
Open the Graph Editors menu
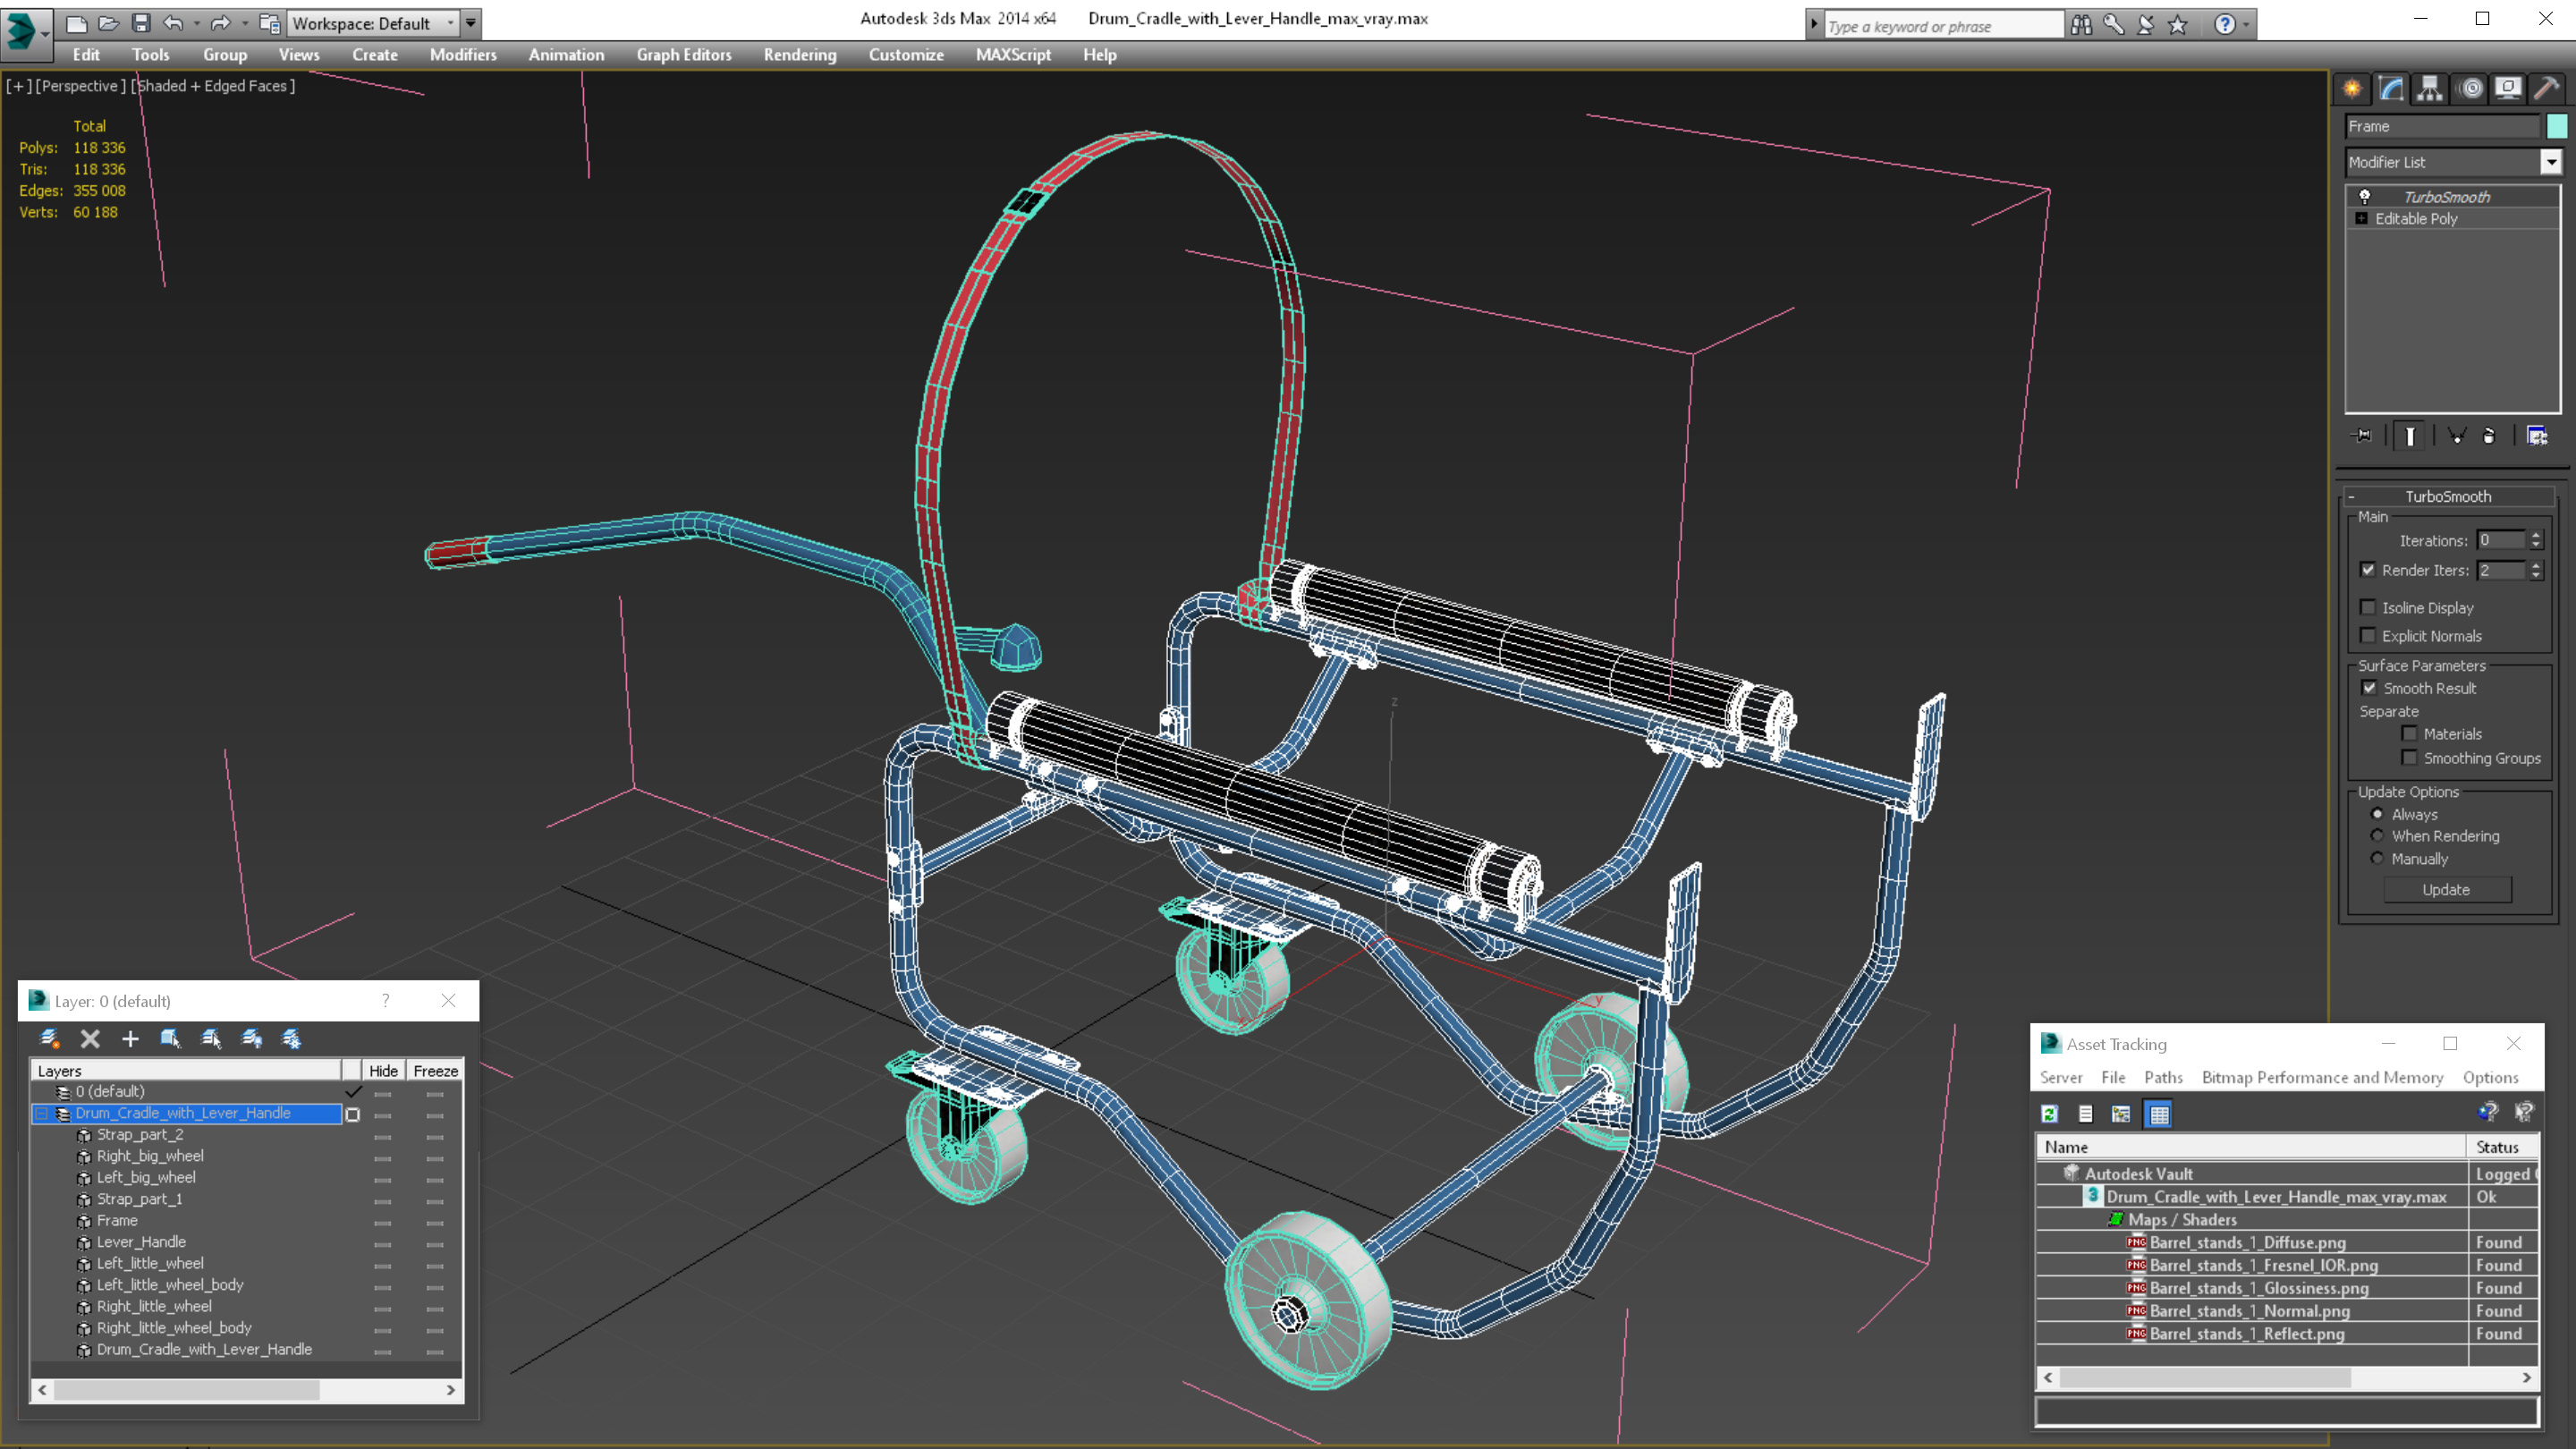point(684,55)
